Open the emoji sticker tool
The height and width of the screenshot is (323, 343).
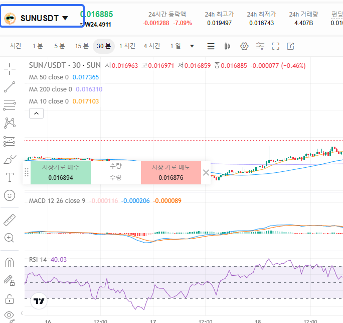pos(10,195)
